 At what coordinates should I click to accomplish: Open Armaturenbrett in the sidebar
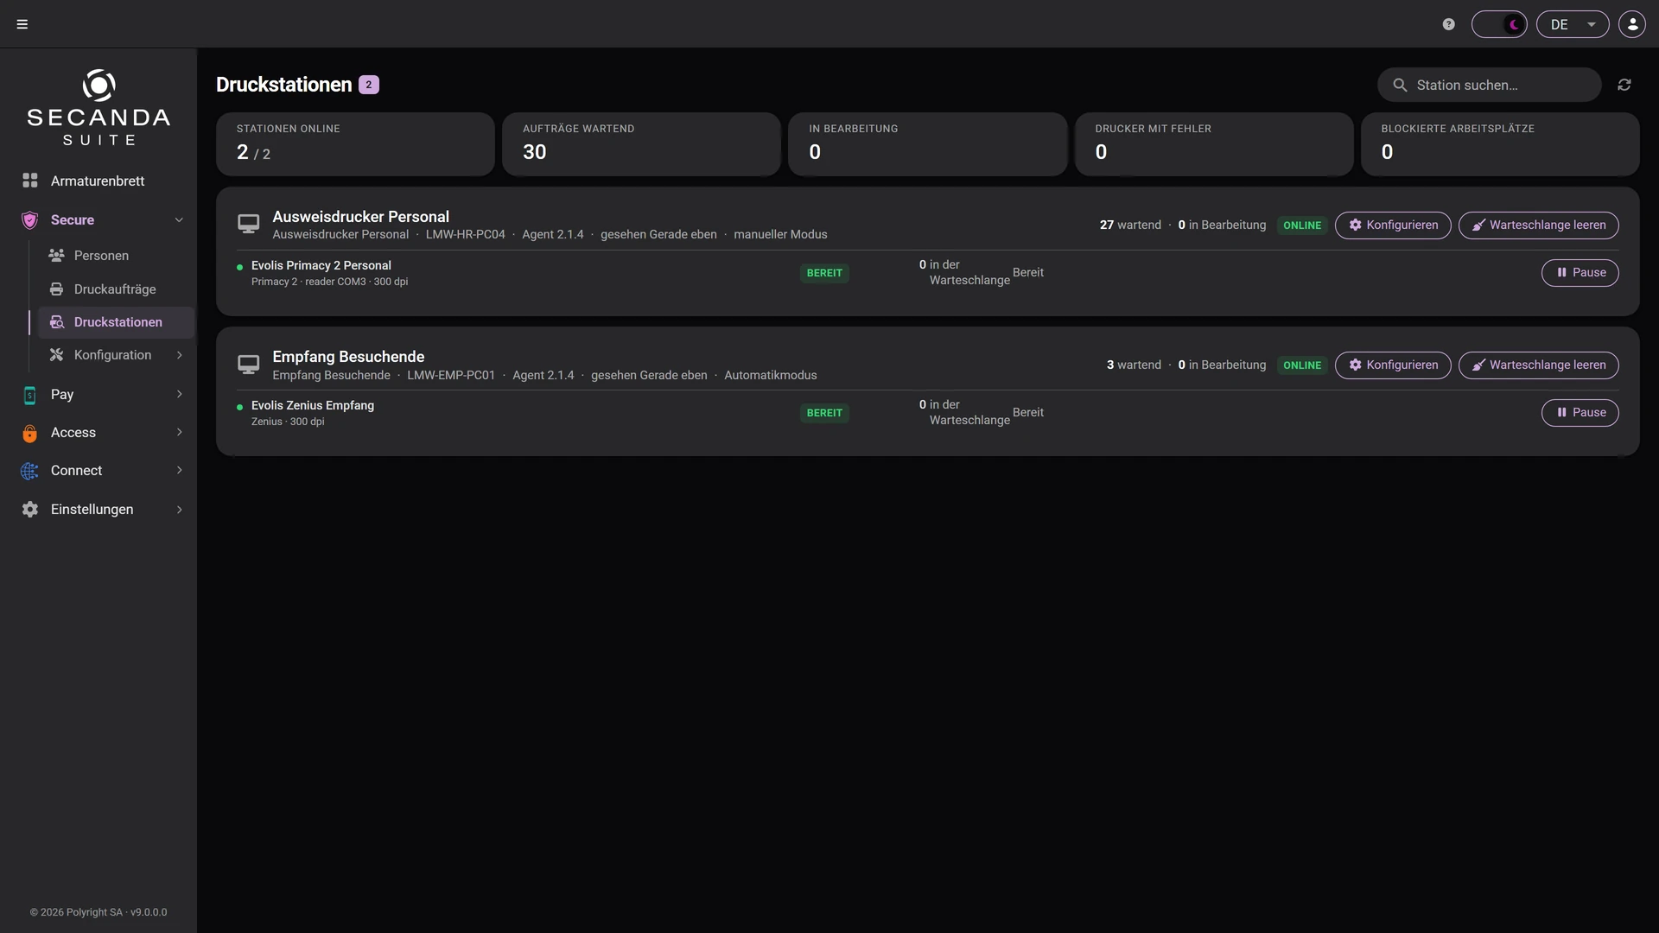[x=99, y=181]
